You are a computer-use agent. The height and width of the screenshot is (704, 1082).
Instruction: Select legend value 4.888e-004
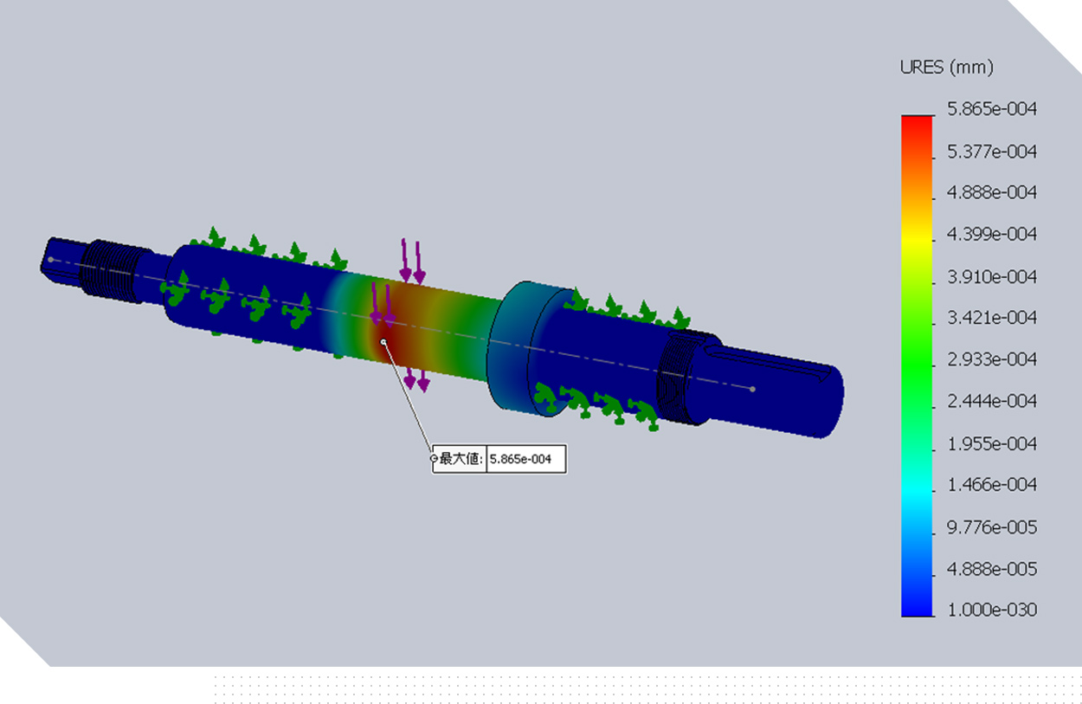click(x=992, y=192)
